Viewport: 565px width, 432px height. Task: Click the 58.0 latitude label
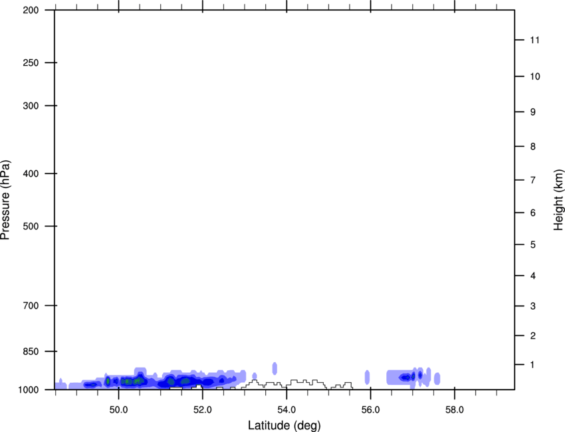pos(455,410)
